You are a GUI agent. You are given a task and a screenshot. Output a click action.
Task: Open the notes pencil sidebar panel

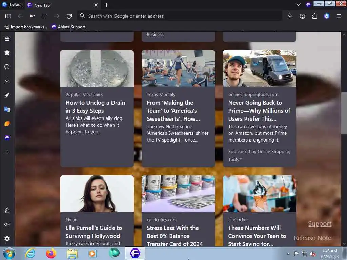(x=7, y=95)
